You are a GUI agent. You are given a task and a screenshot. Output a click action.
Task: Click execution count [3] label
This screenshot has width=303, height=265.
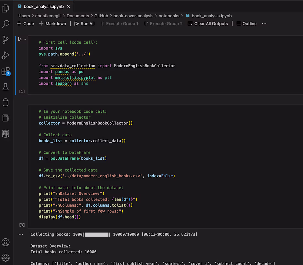tap(22, 225)
